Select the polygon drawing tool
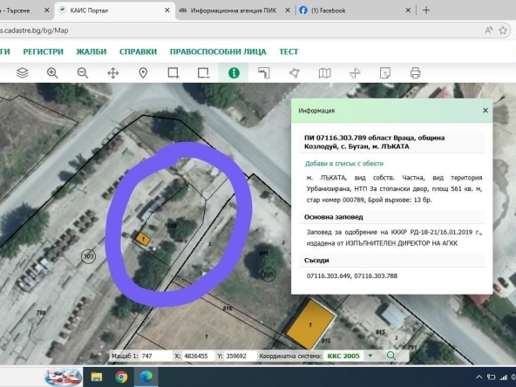 (295, 72)
